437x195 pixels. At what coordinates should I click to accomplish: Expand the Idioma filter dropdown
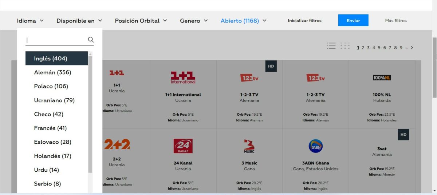pyautogui.click(x=30, y=21)
